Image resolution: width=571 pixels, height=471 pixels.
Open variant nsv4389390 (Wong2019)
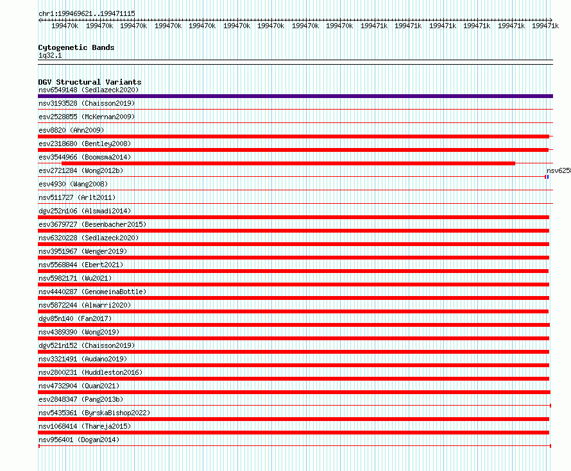coord(79,332)
